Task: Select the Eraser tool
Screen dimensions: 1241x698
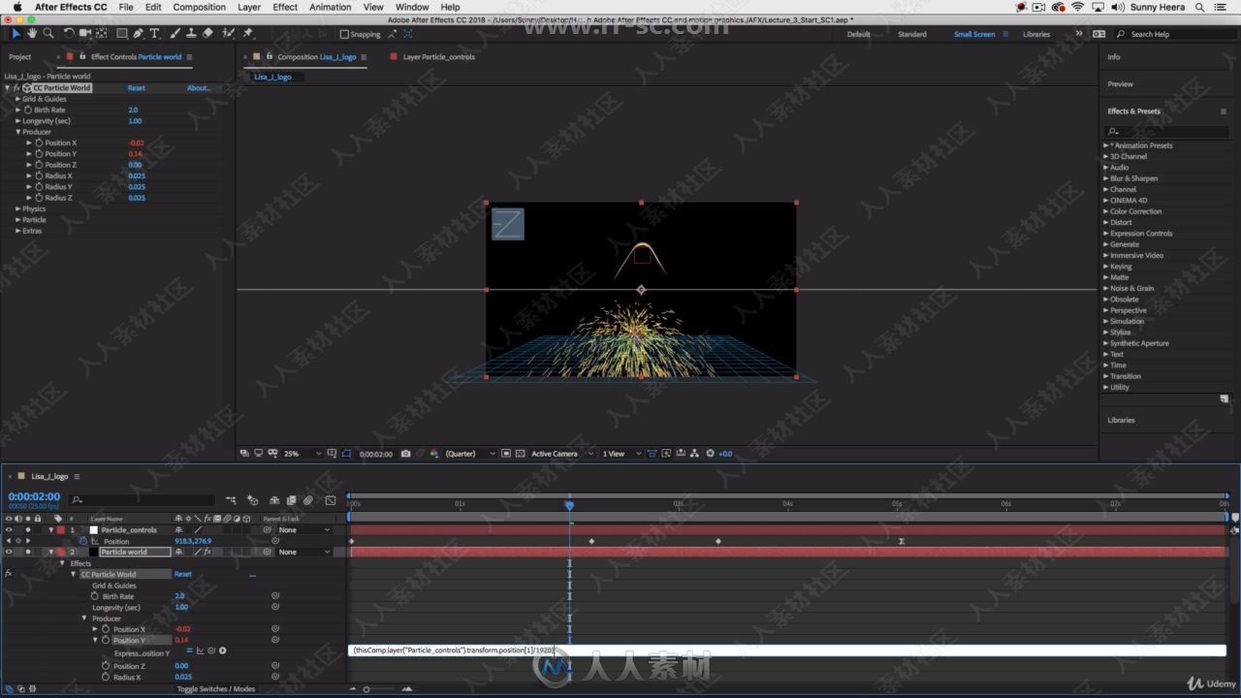Action: 207,33
